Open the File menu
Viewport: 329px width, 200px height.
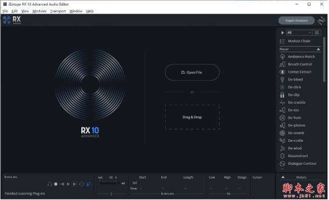point(5,11)
